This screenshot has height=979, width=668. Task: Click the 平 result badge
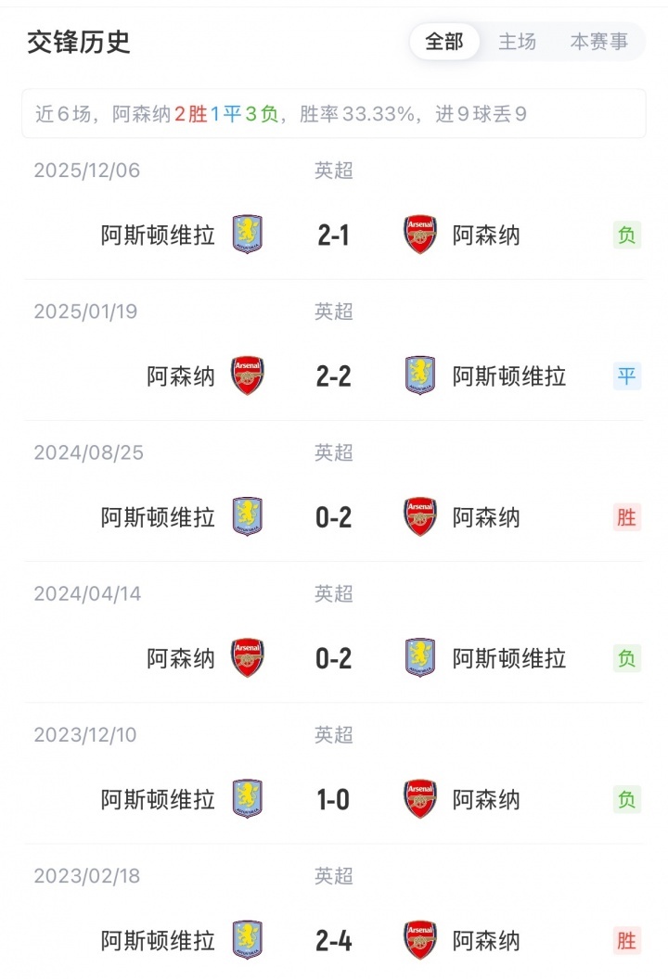click(x=627, y=376)
